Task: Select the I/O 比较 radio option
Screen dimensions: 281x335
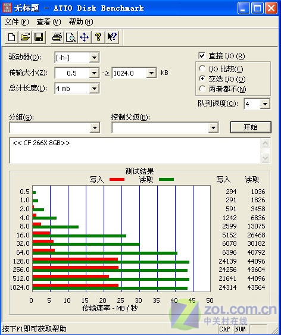Action: (202, 68)
